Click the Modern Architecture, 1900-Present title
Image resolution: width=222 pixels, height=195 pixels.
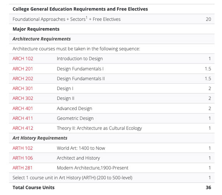click(x=92, y=168)
